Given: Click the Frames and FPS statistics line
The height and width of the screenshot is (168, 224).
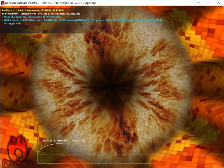Looking at the screenshot, I should pyautogui.click(x=41, y=14).
